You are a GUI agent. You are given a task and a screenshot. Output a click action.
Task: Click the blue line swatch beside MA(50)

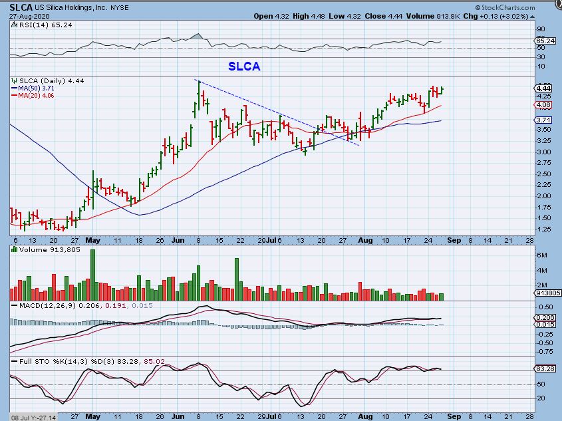point(15,88)
